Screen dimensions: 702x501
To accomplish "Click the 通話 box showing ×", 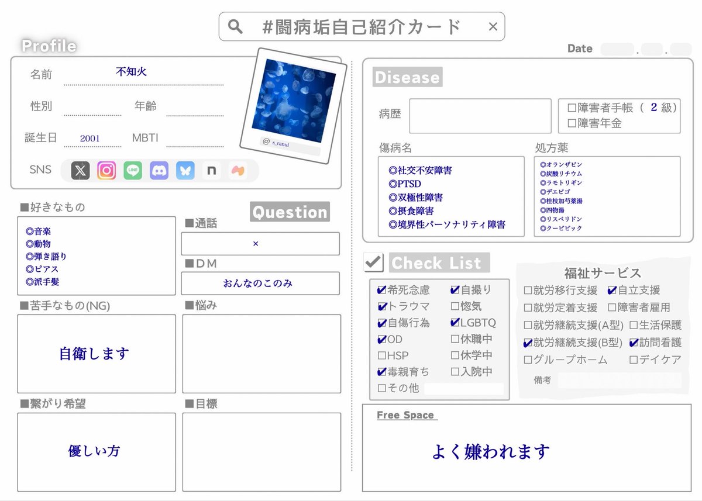I will pos(260,244).
